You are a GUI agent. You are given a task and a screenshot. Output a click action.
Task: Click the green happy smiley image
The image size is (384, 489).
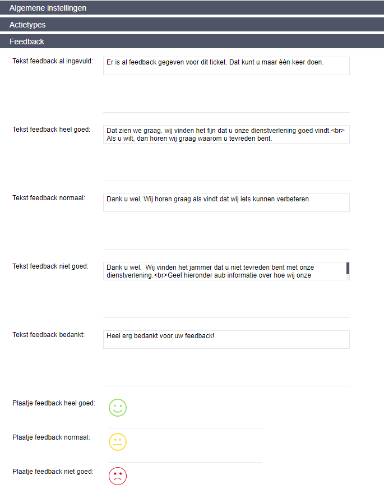coord(118,408)
